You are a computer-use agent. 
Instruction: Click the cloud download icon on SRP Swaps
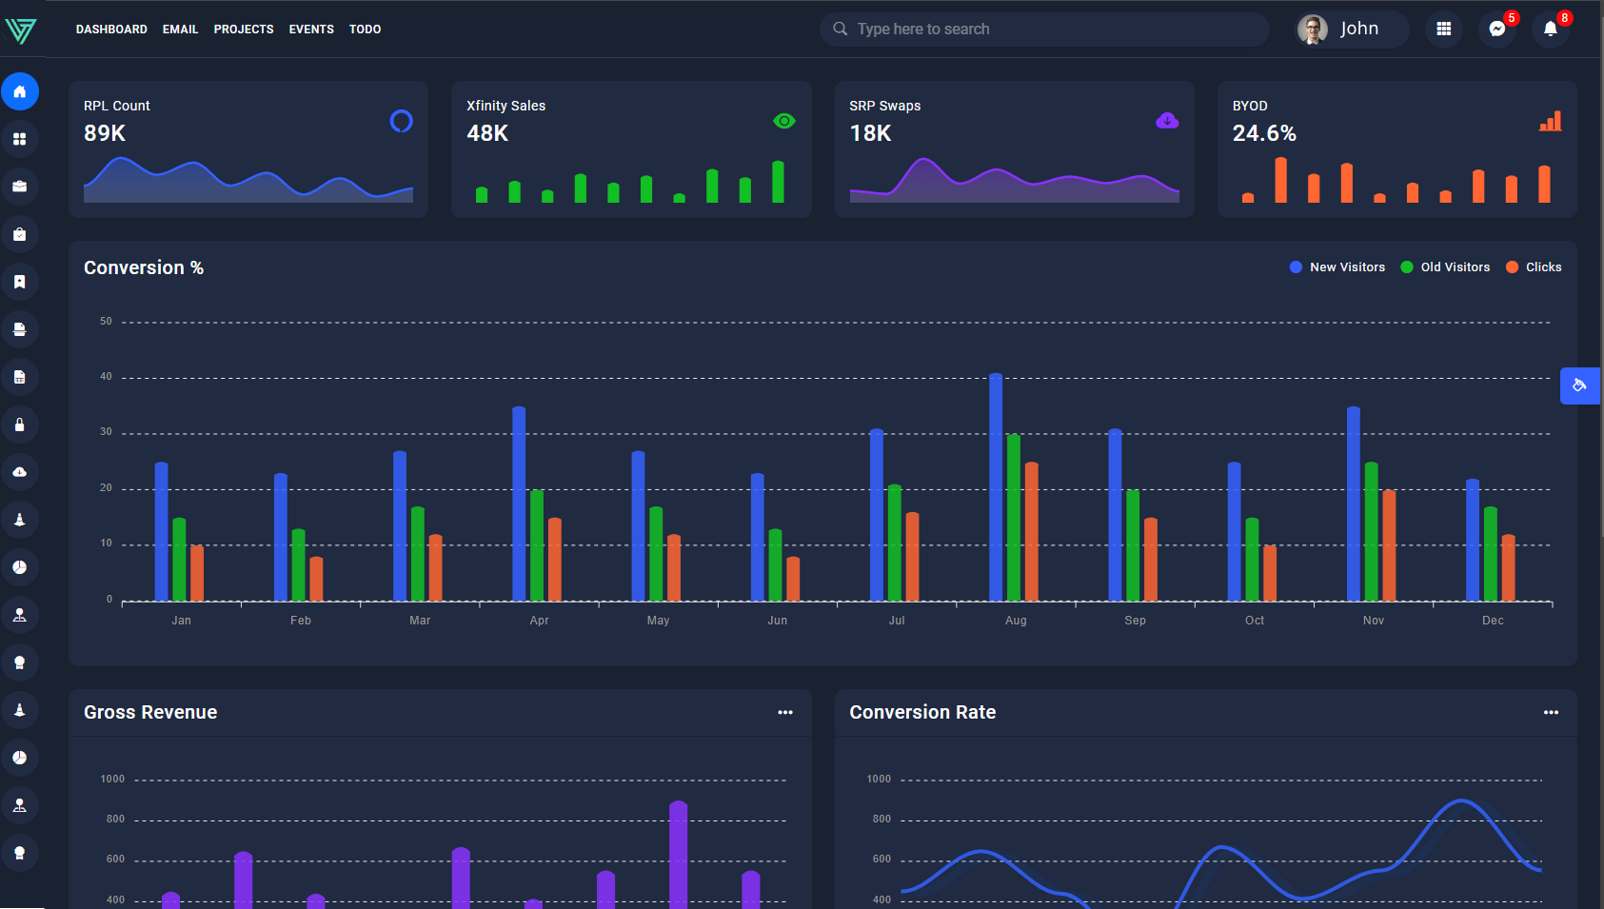tap(1166, 121)
